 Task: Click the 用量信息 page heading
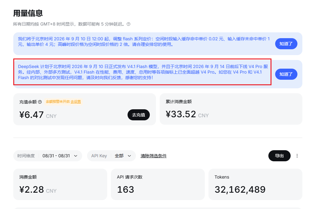28,13
